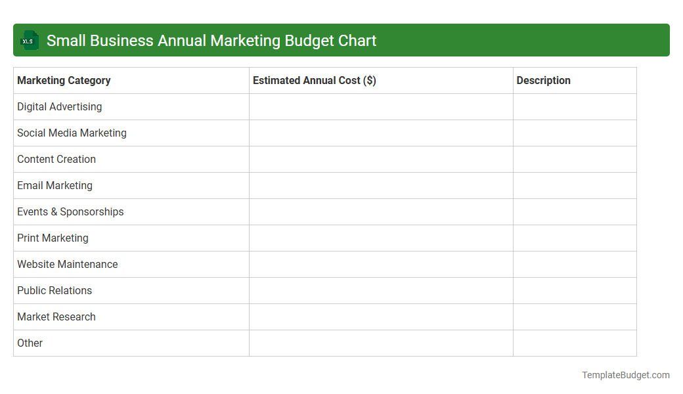Select the Events & Sponsorships label

tap(70, 211)
